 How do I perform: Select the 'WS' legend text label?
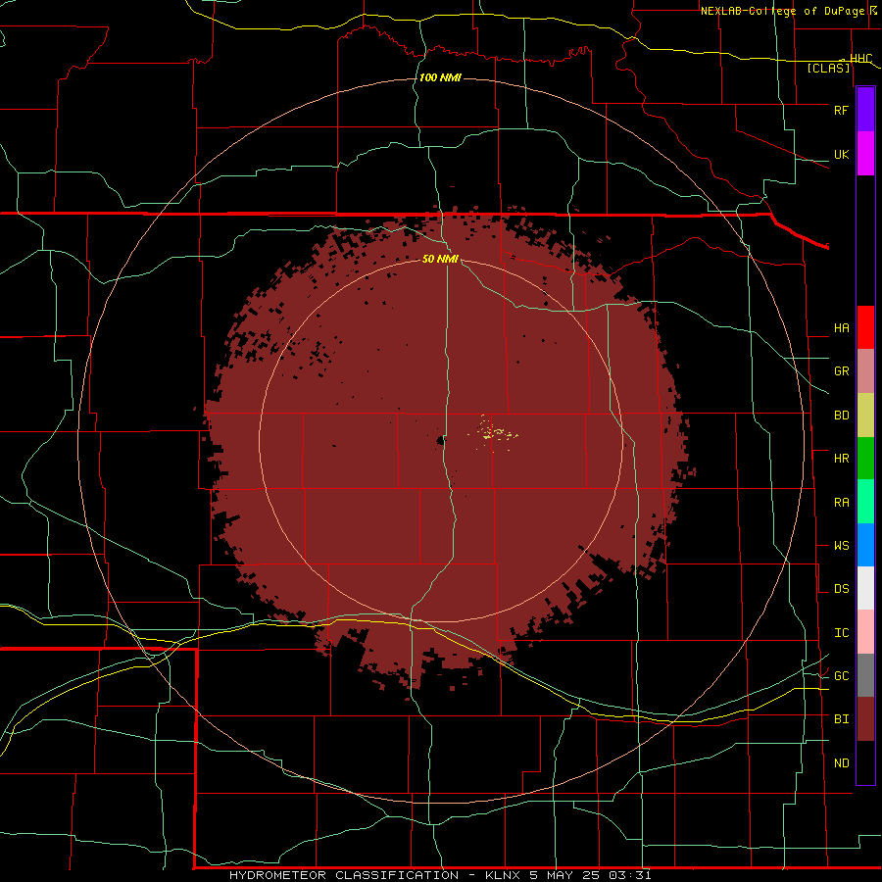[x=841, y=546]
